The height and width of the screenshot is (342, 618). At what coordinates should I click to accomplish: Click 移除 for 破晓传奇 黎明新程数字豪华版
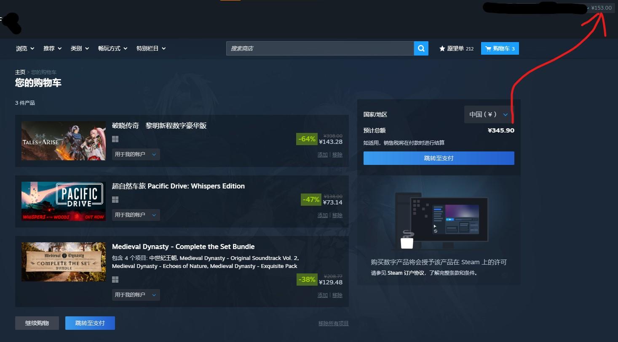coord(337,155)
